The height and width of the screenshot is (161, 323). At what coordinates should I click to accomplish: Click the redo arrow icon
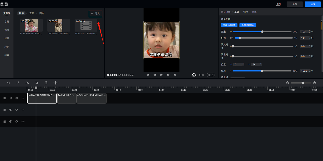(18, 83)
